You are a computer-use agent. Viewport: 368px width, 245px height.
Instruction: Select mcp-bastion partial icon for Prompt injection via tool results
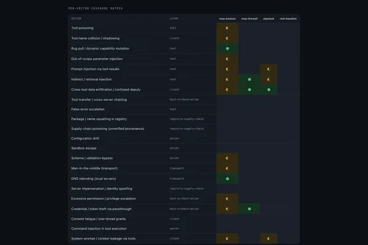click(227, 69)
